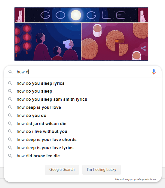
Task: Click the search magnifier in the input box
Action: tap(10, 72)
